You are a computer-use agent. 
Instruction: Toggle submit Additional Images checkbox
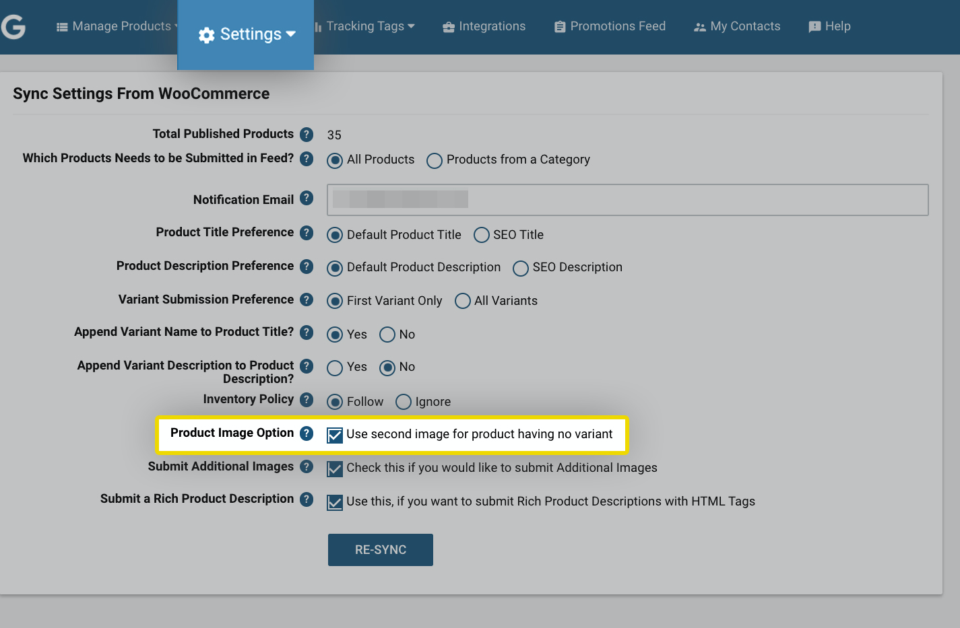pyautogui.click(x=335, y=469)
